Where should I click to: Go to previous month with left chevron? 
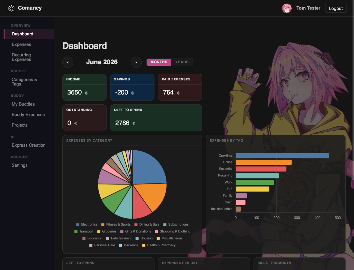coord(68,62)
